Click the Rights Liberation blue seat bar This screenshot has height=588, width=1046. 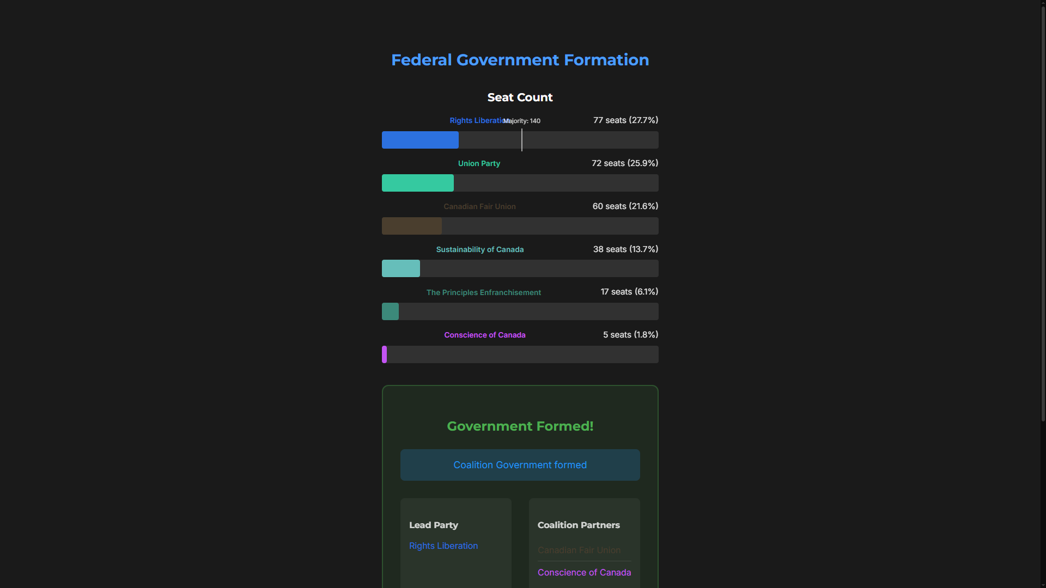pyautogui.click(x=420, y=140)
